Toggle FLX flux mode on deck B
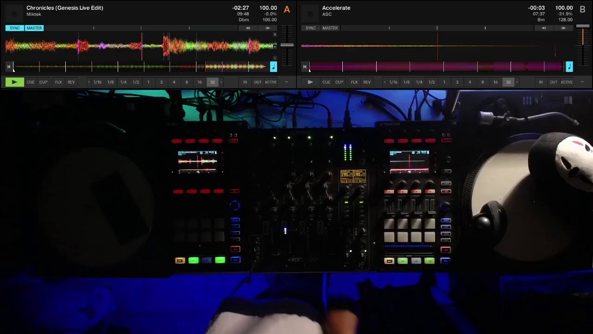 [x=354, y=82]
